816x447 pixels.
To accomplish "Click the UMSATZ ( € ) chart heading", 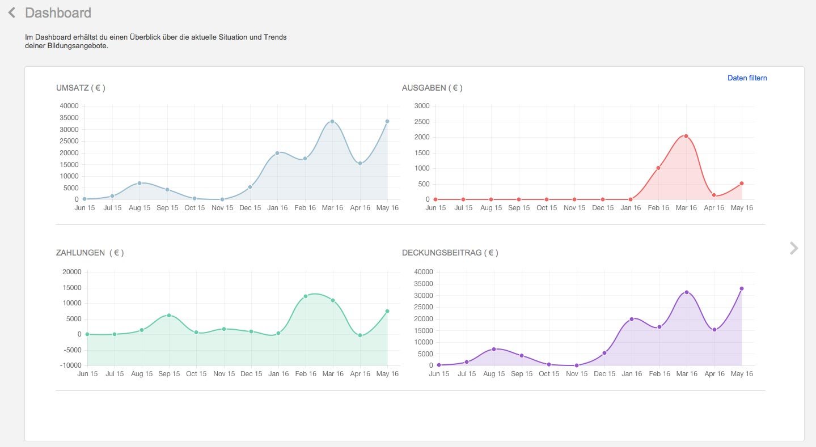I will pos(81,88).
